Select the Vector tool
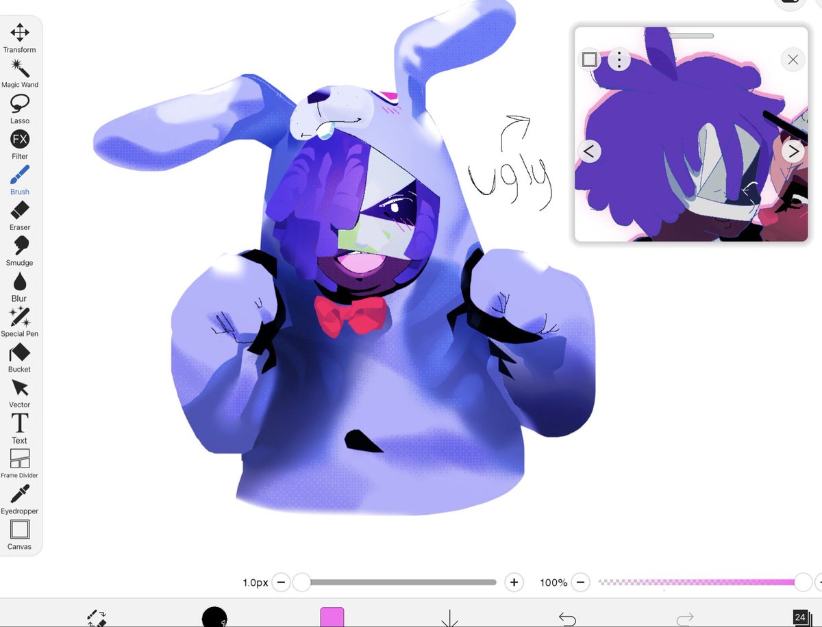 click(20, 394)
